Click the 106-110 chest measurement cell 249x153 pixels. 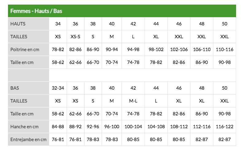(x=202, y=50)
